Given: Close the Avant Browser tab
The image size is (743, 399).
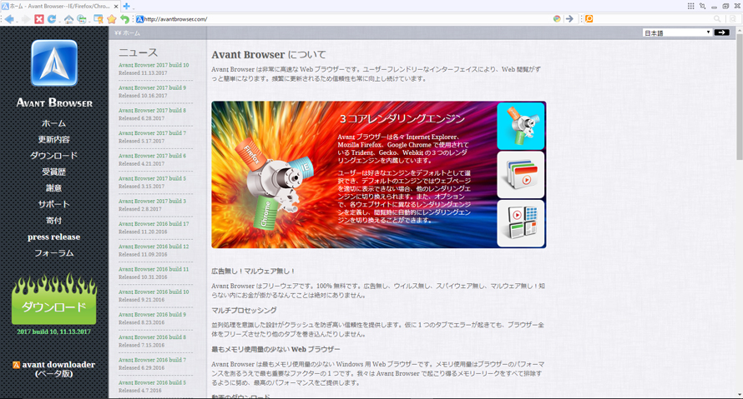Looking at the screenshot, I should [x=116, y=6].
